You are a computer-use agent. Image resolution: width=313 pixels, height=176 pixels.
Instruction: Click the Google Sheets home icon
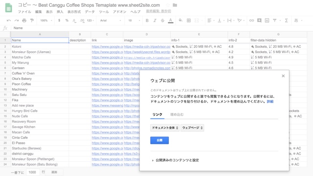(8, 8)
